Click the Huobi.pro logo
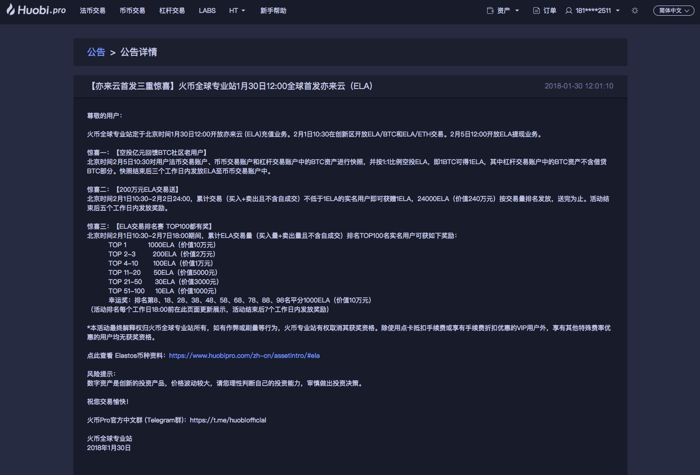The width and height of the screenshot is (700, 475). click(x=36, y=10)
